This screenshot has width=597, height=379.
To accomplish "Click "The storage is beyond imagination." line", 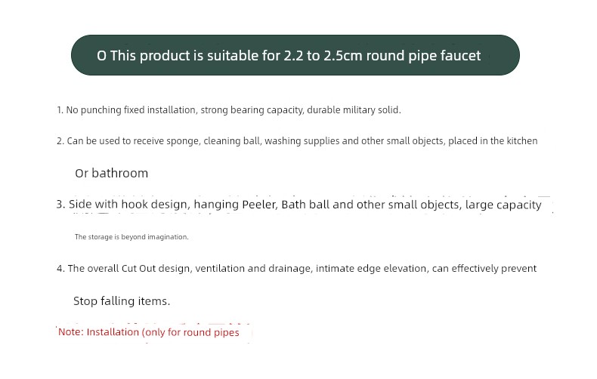I will 131,237.
